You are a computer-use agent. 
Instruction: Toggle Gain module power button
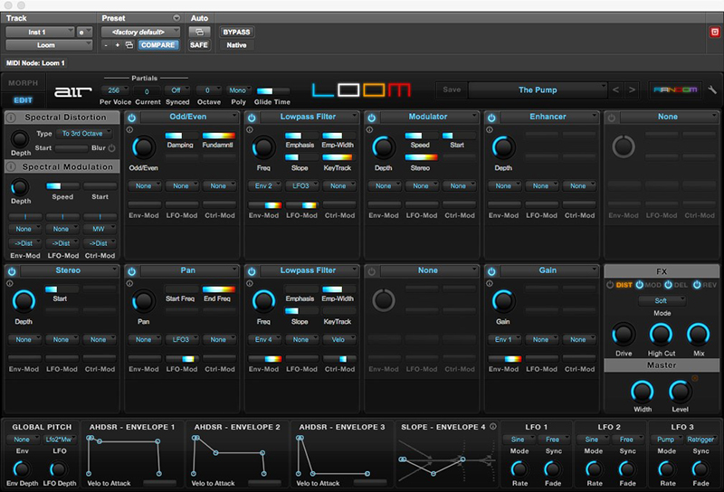491,271
